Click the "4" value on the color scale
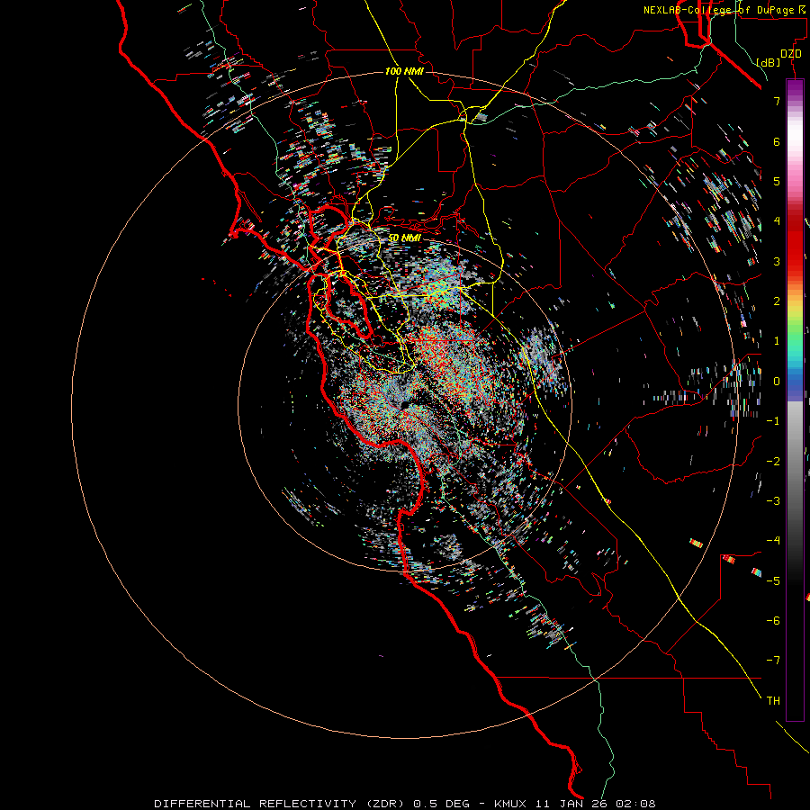Screen dimensions: 810x810 tap(777, 221)
